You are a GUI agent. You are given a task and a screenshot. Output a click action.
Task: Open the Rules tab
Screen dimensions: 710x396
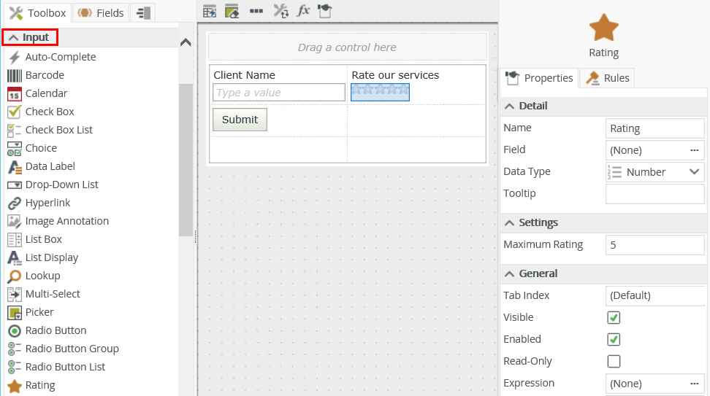pyautogui.click(x=608, y=78)
